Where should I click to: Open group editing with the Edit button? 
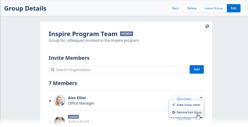[233, 8]
